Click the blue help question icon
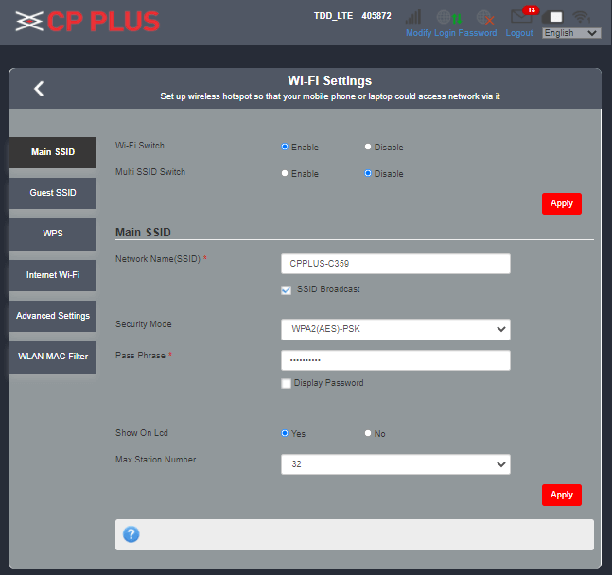 click(x=131, y=534)
